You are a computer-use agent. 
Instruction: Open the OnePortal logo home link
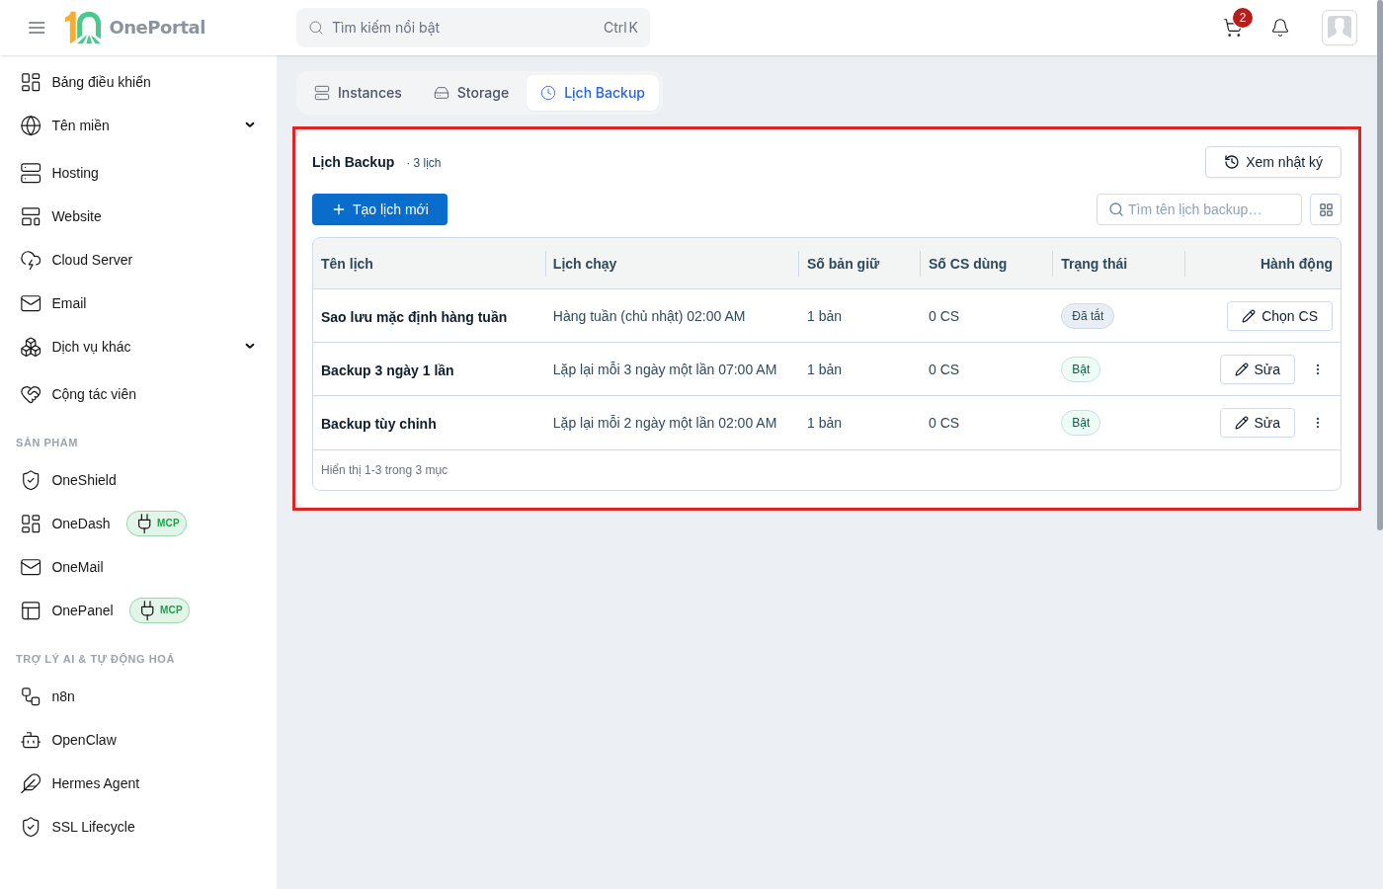135,28
